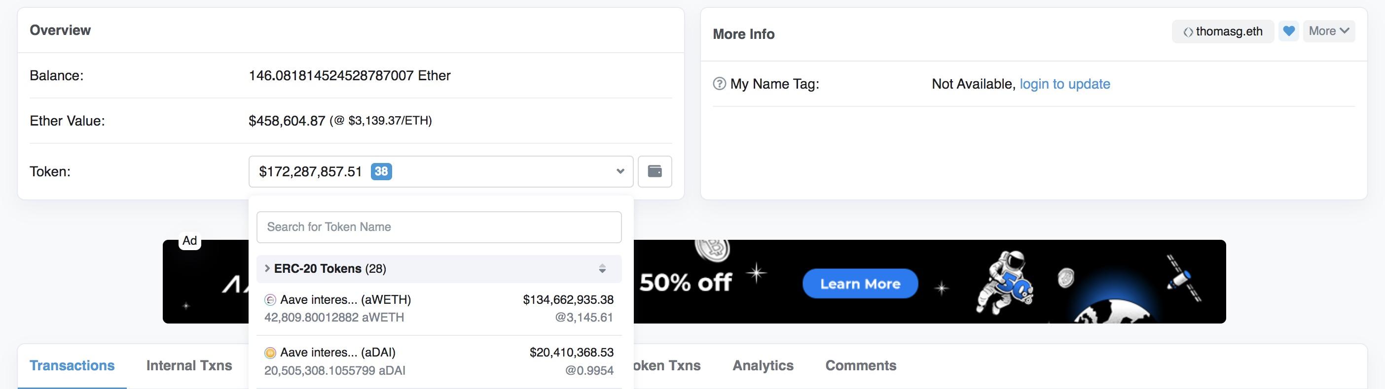Click the 38 token count badge
This screenshot has width=1385, height=389.
click(381, 172)
